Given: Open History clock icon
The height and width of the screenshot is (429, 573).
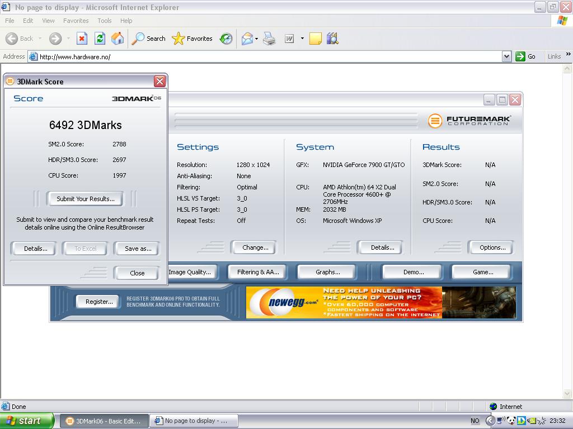Looking at the screenshot, I should pos(226,39).
